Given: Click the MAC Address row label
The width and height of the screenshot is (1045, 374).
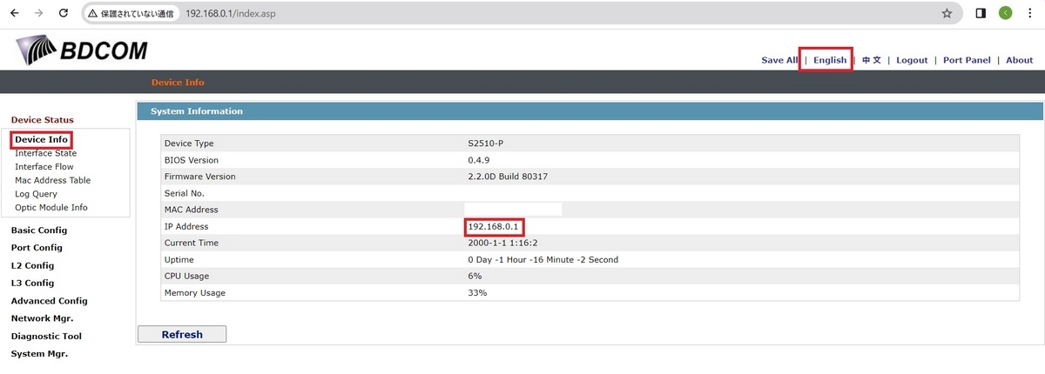Looking at the screenshot, I should click(191, 210).
